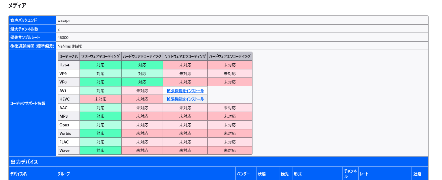Click the ソフトウェアエンコーディング column header
The image size is (442, 180).
coord(185,56)
